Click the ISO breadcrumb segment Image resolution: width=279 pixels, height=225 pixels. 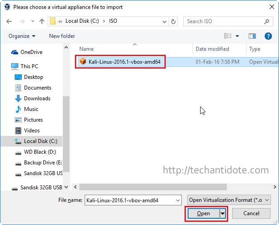click(113, 21)
